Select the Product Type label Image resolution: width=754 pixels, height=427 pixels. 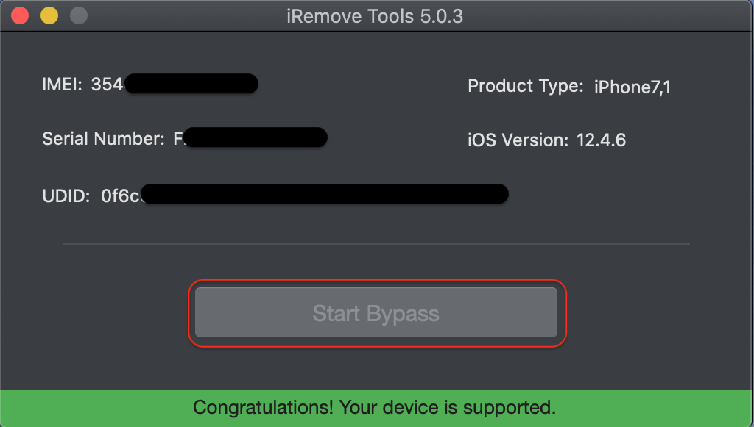(526, 87)
